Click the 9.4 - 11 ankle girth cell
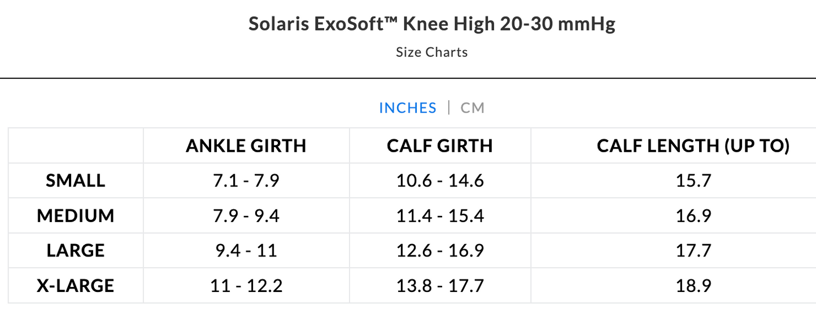 point(246,251)
